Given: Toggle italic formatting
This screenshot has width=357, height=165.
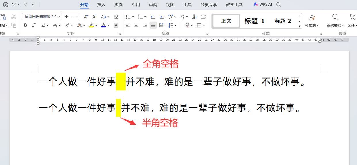Looking at the screenshot, I should [x=34, y=25].
